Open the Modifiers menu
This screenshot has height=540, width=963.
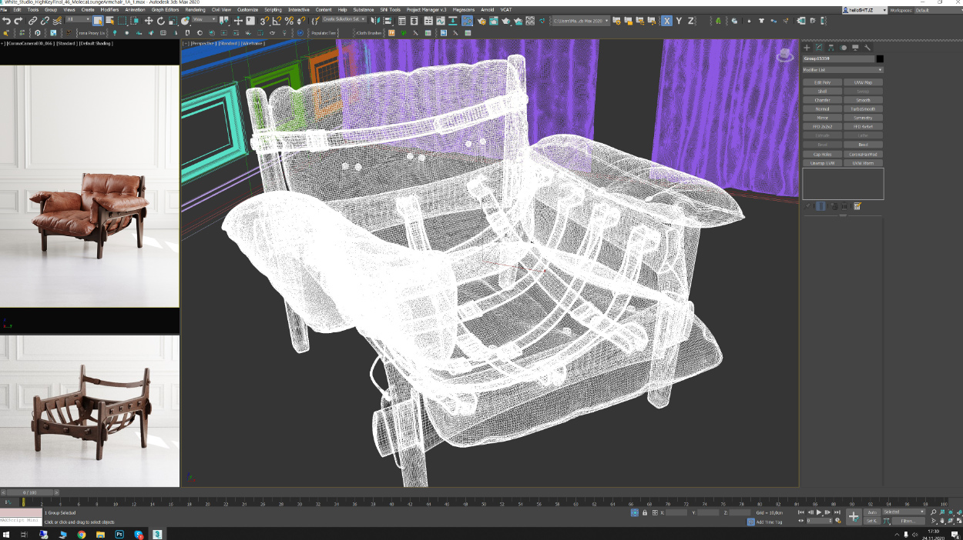pos(109,10)
